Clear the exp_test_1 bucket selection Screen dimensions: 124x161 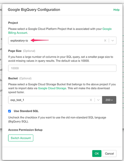91,100
